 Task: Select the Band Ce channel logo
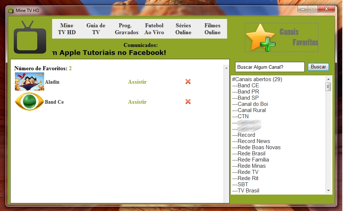coord(29,102)
